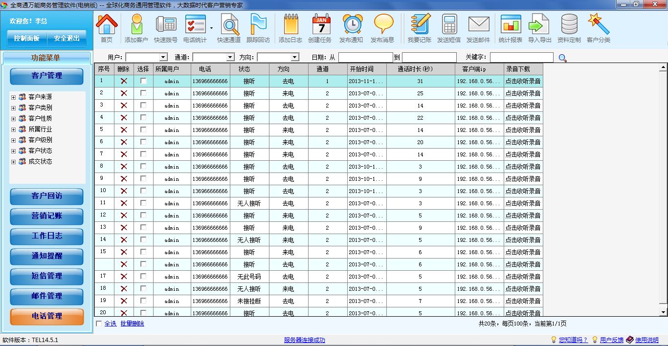Click the 关键字 keyword input field
This screenshot has width=668, height=346.
click(x=522, y=57)
